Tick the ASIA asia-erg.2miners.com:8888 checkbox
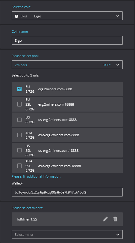This screenshot has width=135, height=243. [19, 135]
